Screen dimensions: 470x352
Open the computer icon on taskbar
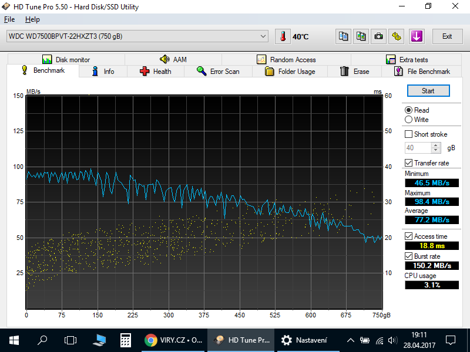pos(99,340)
